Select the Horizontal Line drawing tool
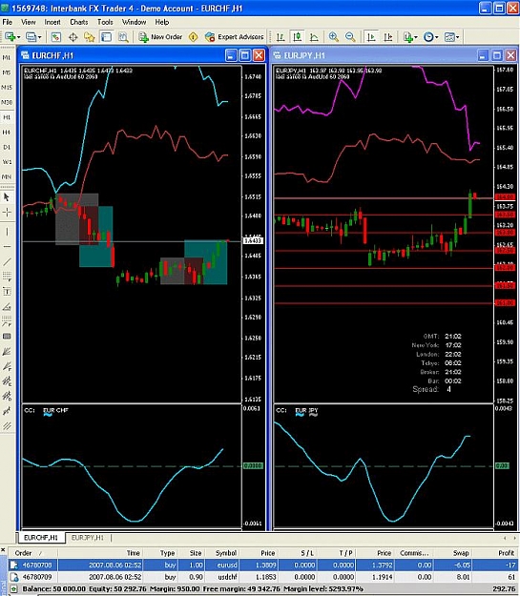 7,247
